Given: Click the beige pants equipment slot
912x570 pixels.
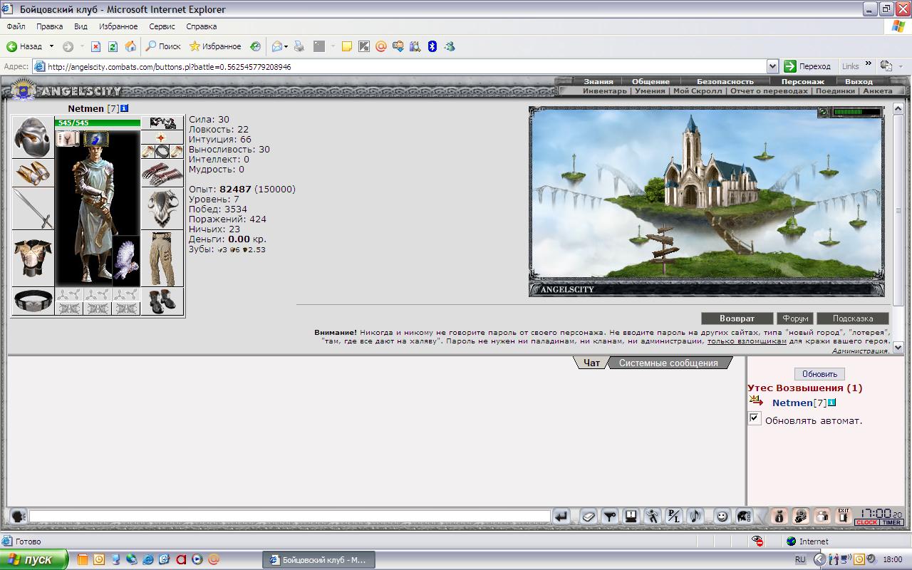Looking at the screenshot, I should coord(162,258).
